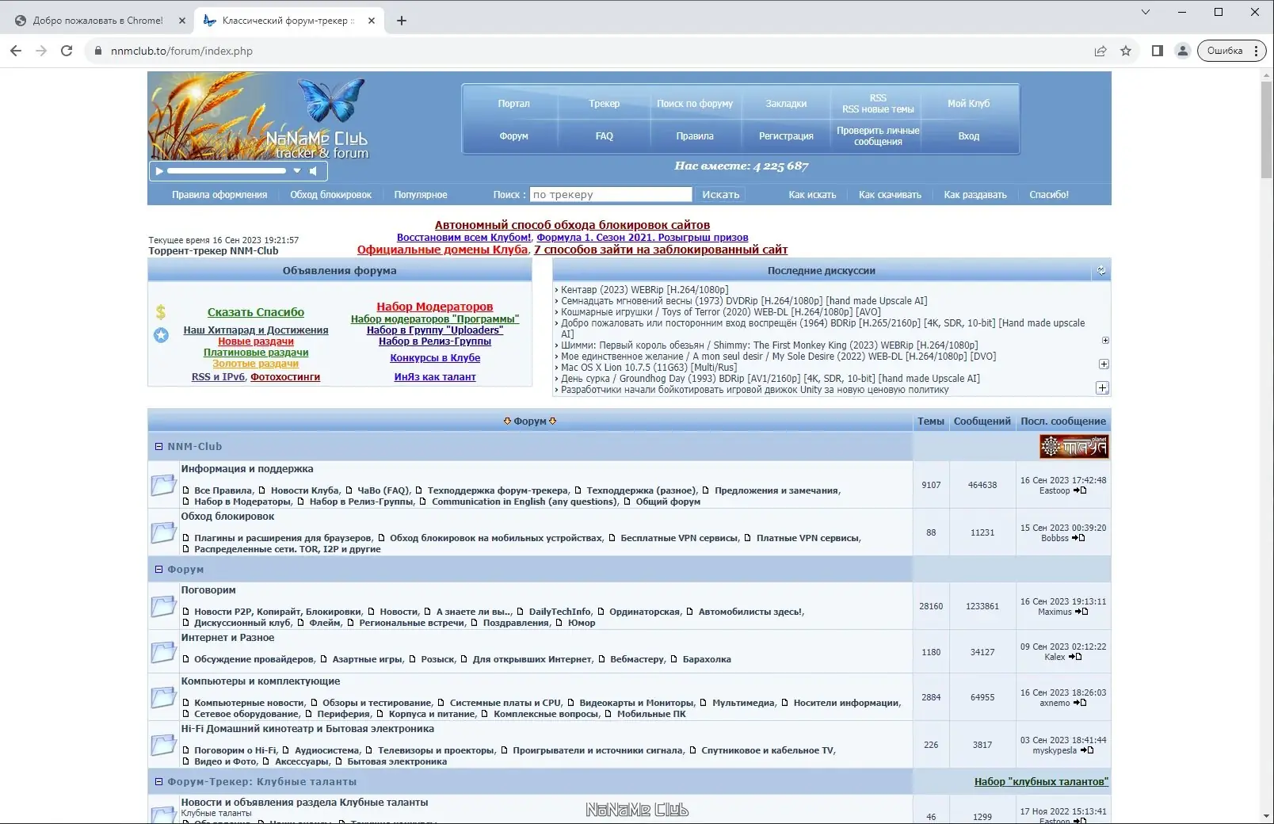Open Chrome side panel icon
The width and height of the screenshot is (1274, 824).
tap(1158, 51)
